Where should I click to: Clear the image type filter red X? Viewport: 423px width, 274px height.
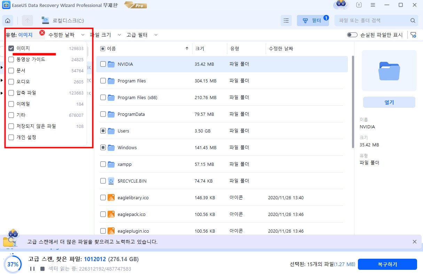42,33
